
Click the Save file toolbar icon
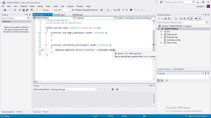click(23, 10)
